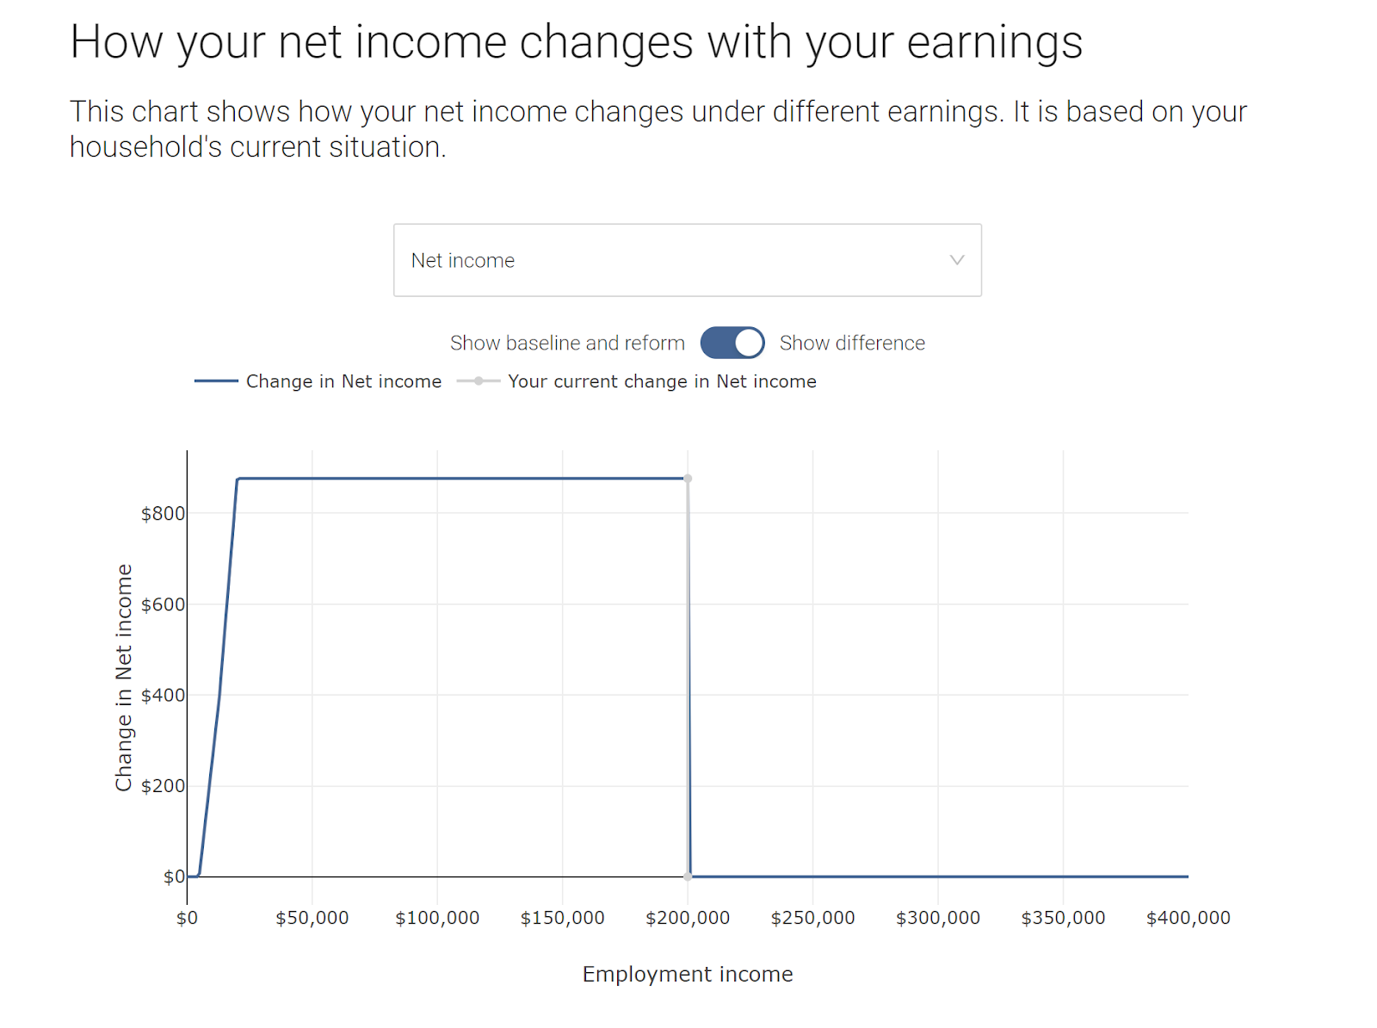Viewport: 1377px width, 1028px height.
Task: Click the $600 y-axis tick label
Action: tap(163, 604)
